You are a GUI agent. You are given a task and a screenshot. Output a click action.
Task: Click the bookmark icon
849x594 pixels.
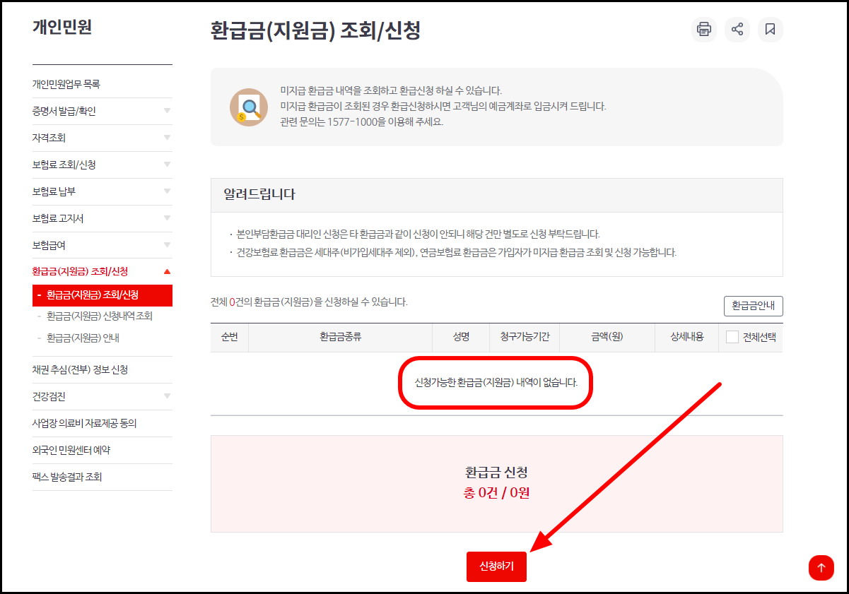point(771,30)
